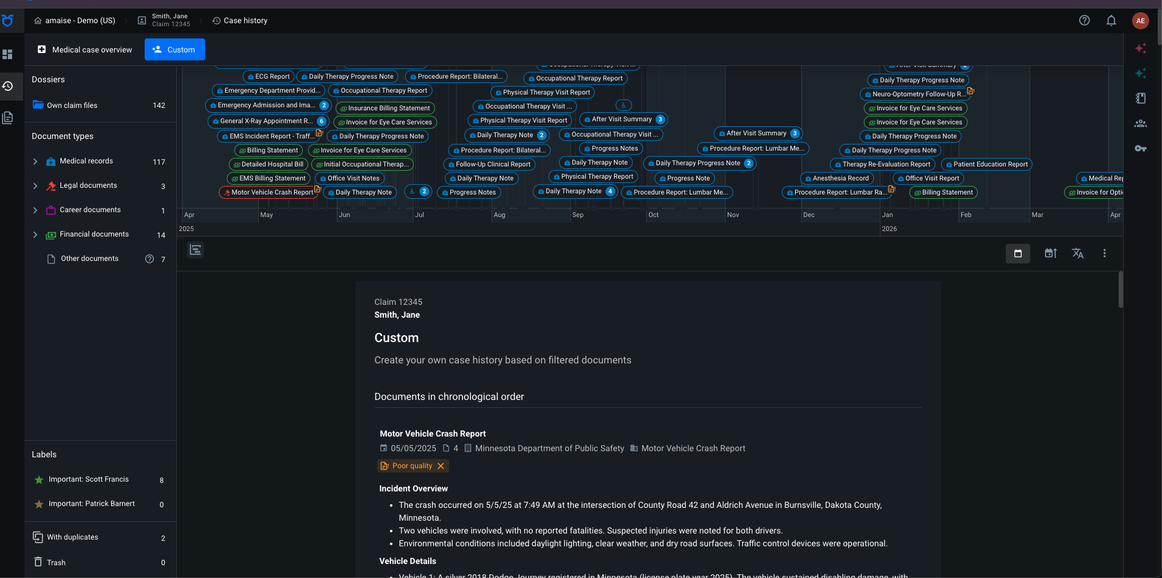Click Initial Occupational Therapy chip

[x=363, y=164]
